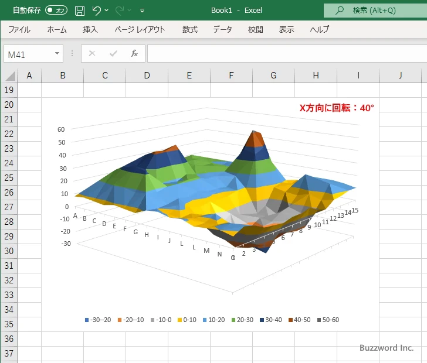Select column B header
Screen dimensions: 427x363
[x=63, y=76]
